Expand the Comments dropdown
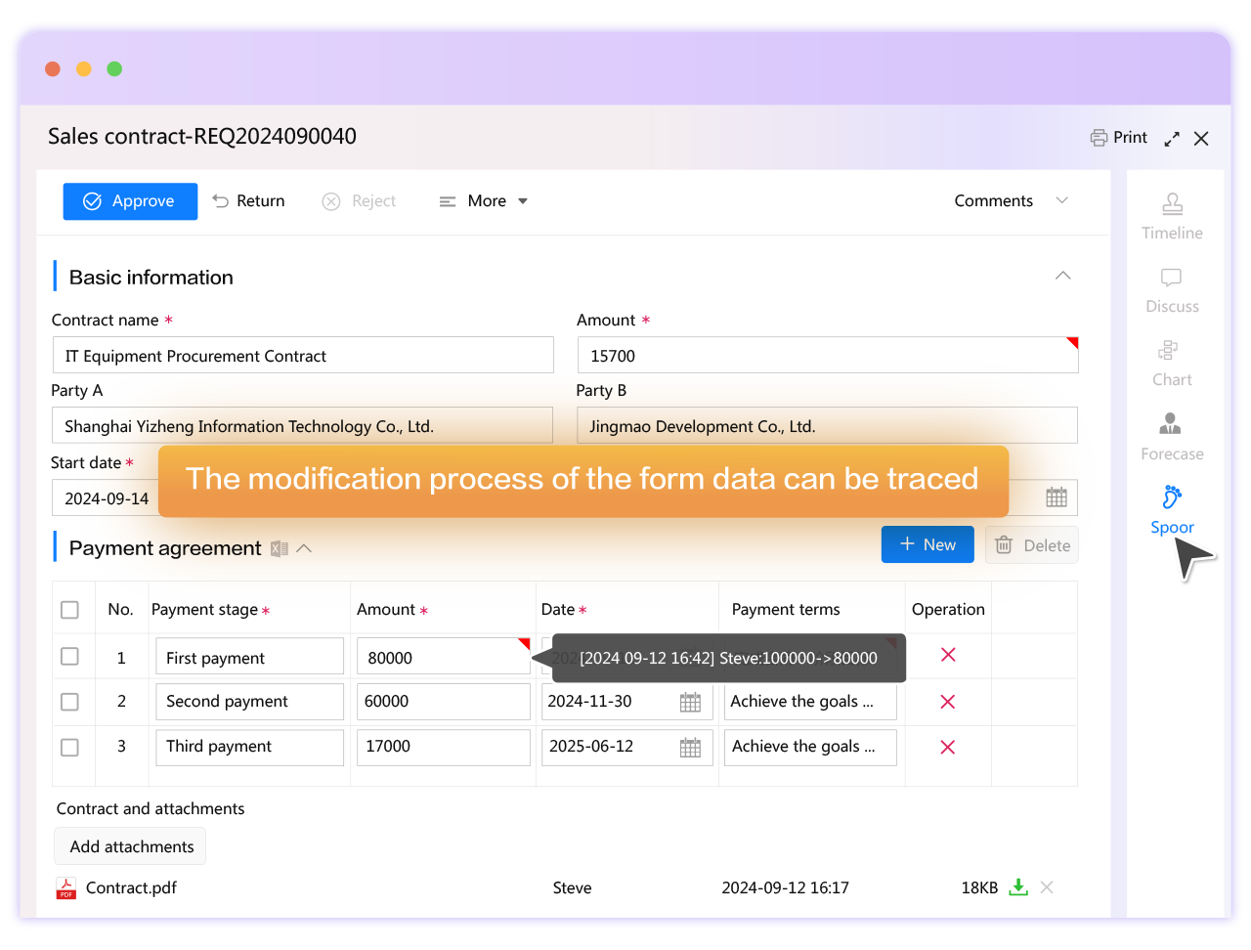 (1011, 200)
